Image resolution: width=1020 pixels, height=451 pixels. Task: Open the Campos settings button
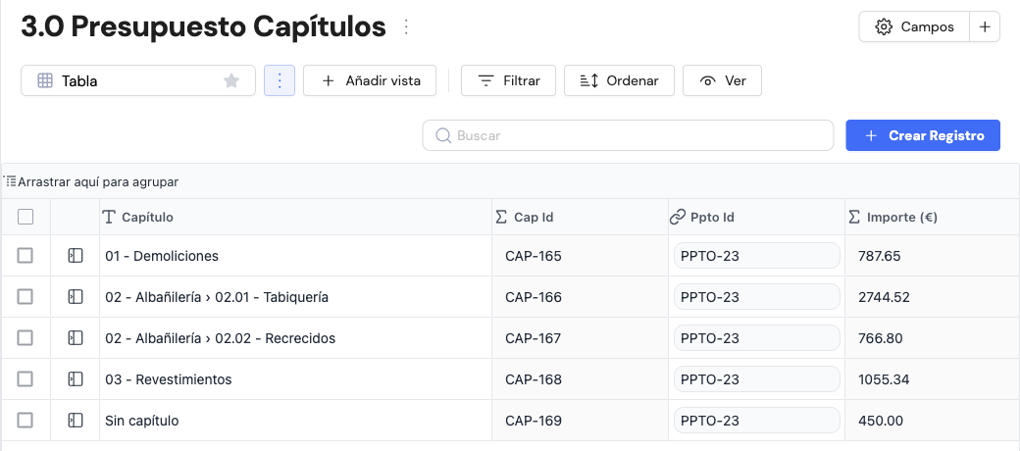coord(914,26)
